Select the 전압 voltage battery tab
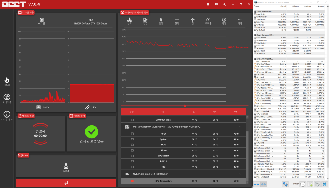 click(x=145, y=21)
